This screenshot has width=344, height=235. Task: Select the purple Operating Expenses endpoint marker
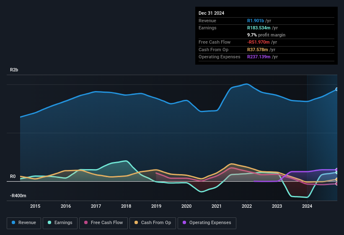pos(337,170)
